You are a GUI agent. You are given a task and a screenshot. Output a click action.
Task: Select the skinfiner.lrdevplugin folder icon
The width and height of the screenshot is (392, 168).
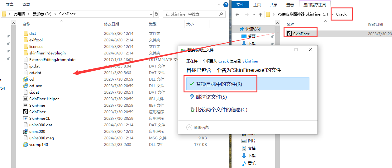tap(26, 53)
